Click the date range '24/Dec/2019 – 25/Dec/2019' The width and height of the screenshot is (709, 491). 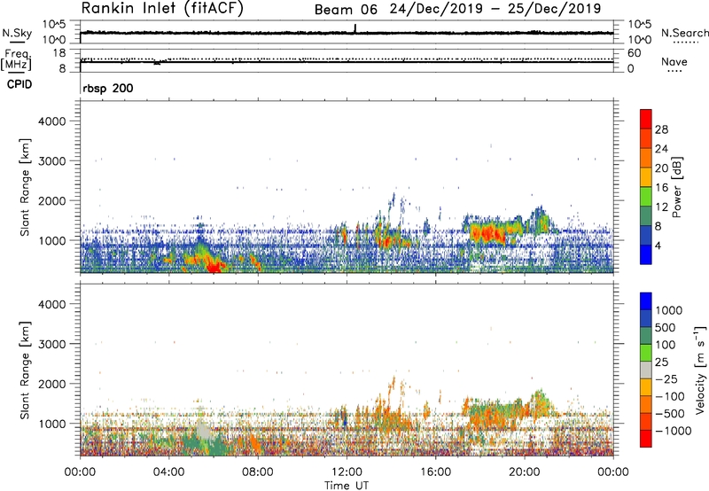[495, 9]
